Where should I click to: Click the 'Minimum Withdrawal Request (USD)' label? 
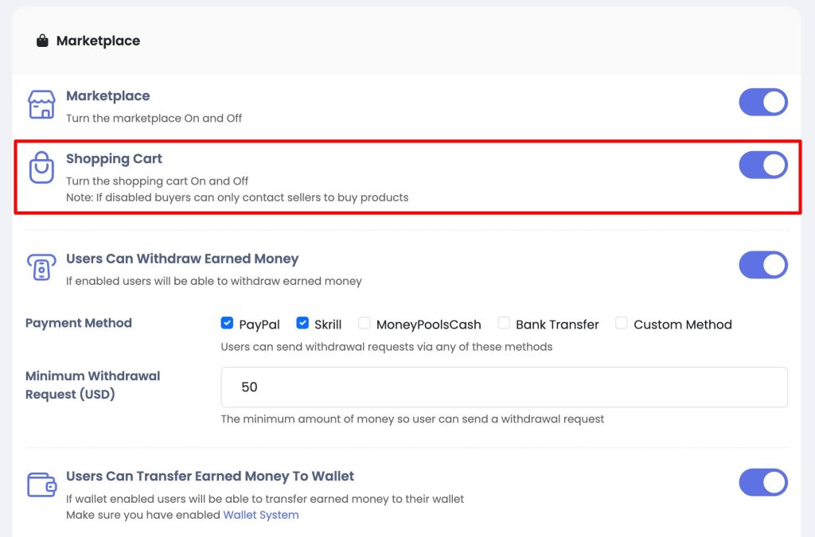pos(92,385)
